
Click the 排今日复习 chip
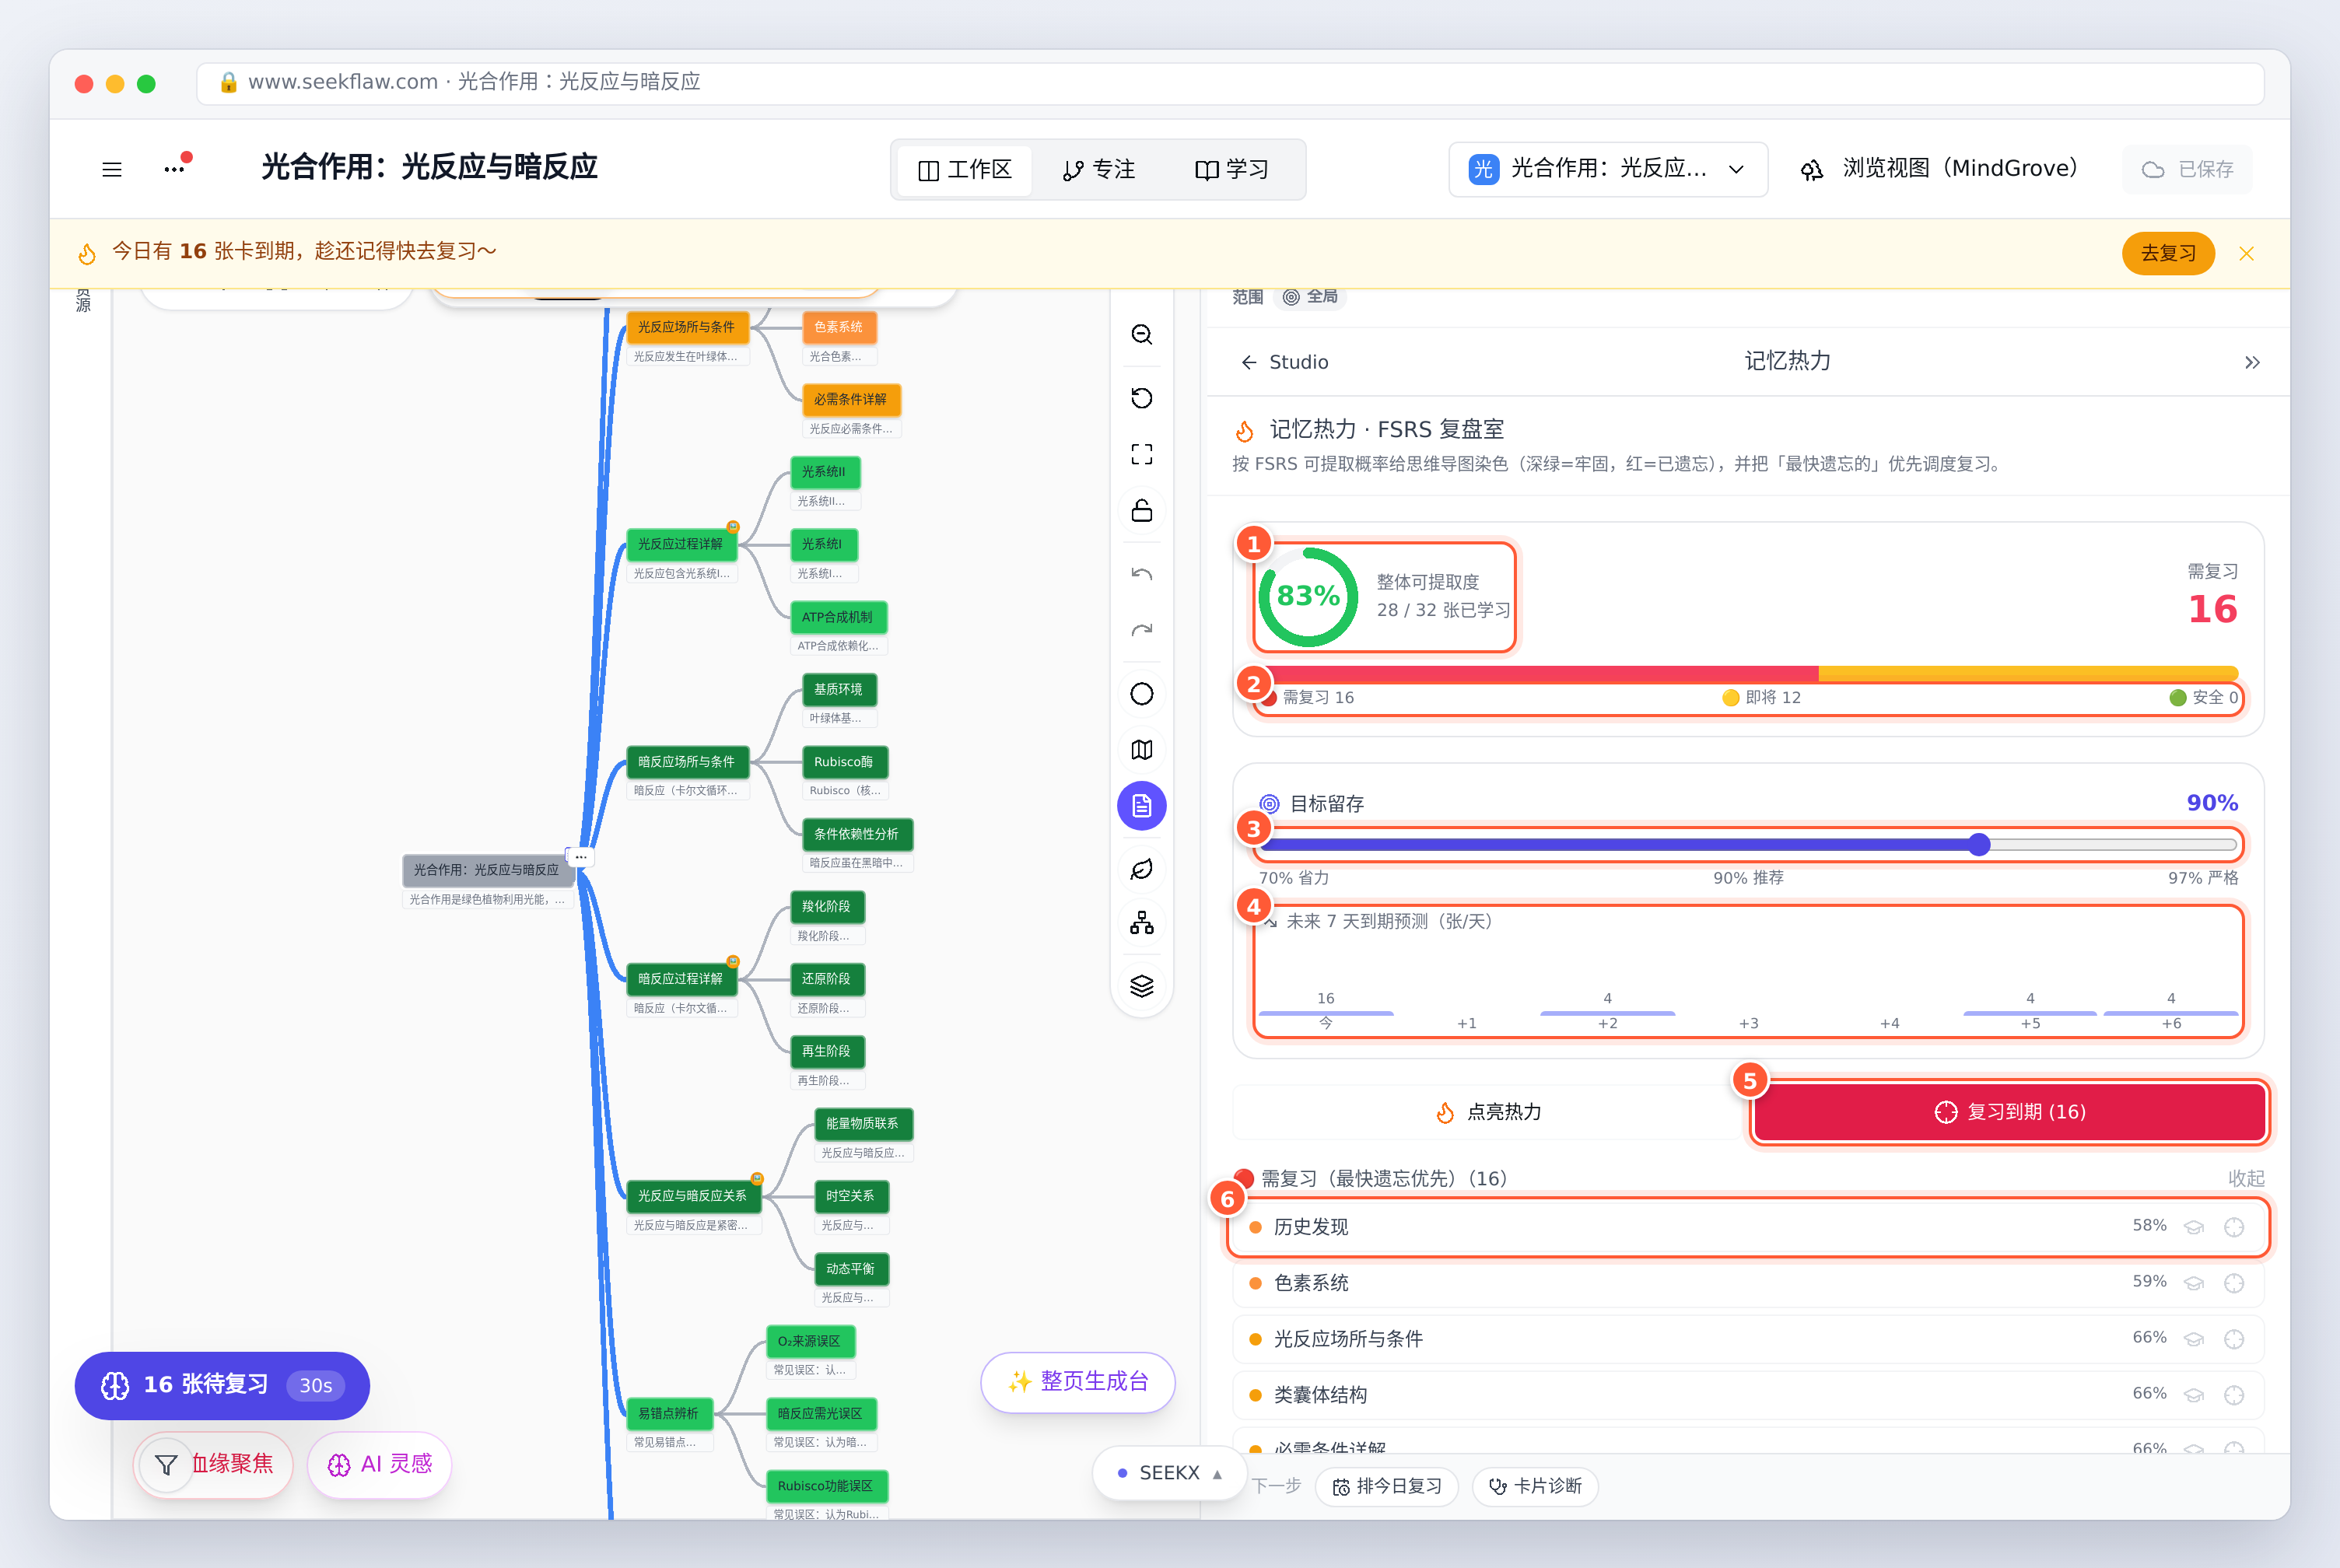(x=1386, y=1486)
